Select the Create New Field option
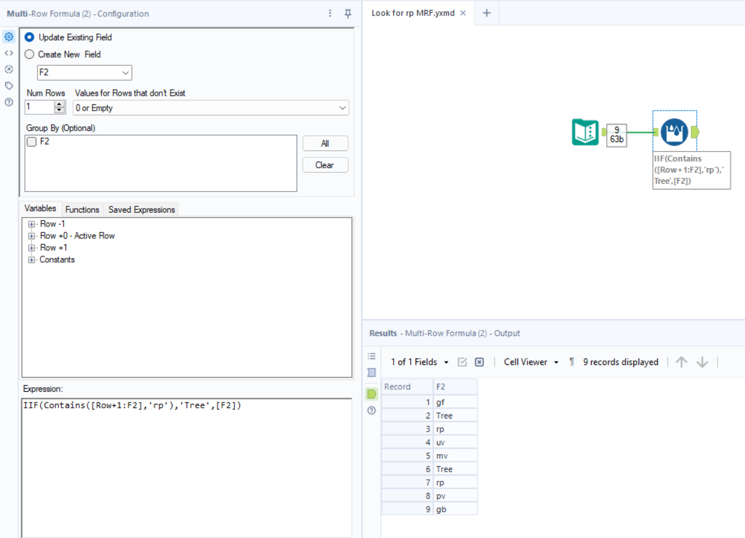This screenshot has width=745, height=538. (29, 54)
